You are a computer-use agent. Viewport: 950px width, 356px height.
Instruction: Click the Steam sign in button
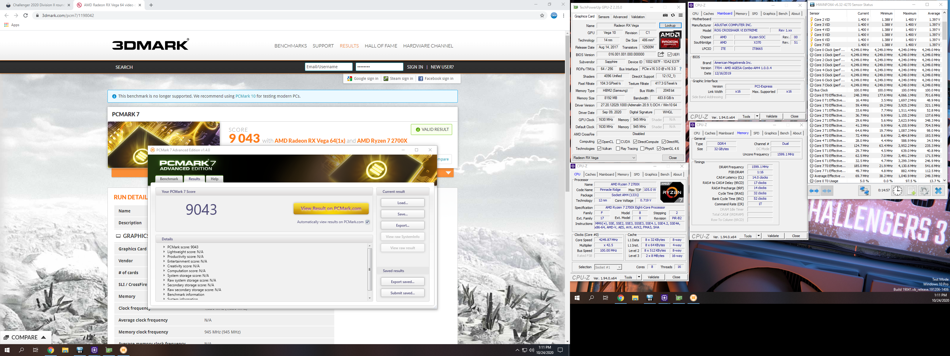click(398, 79)
